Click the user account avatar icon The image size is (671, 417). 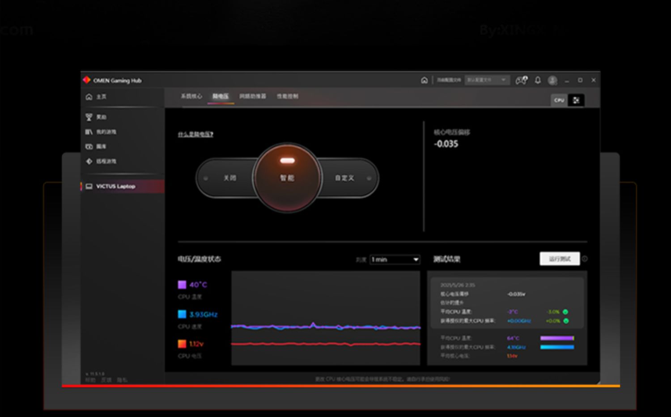point(552,80)
